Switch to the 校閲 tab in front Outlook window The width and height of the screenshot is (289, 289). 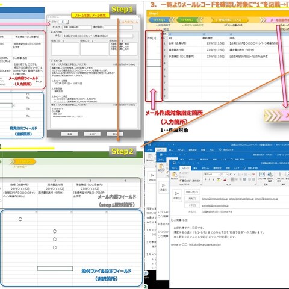point(228,168)
